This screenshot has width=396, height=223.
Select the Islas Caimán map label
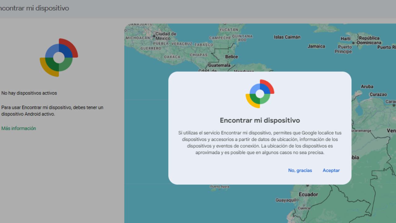pyautogui.click(x=286, y=37)
